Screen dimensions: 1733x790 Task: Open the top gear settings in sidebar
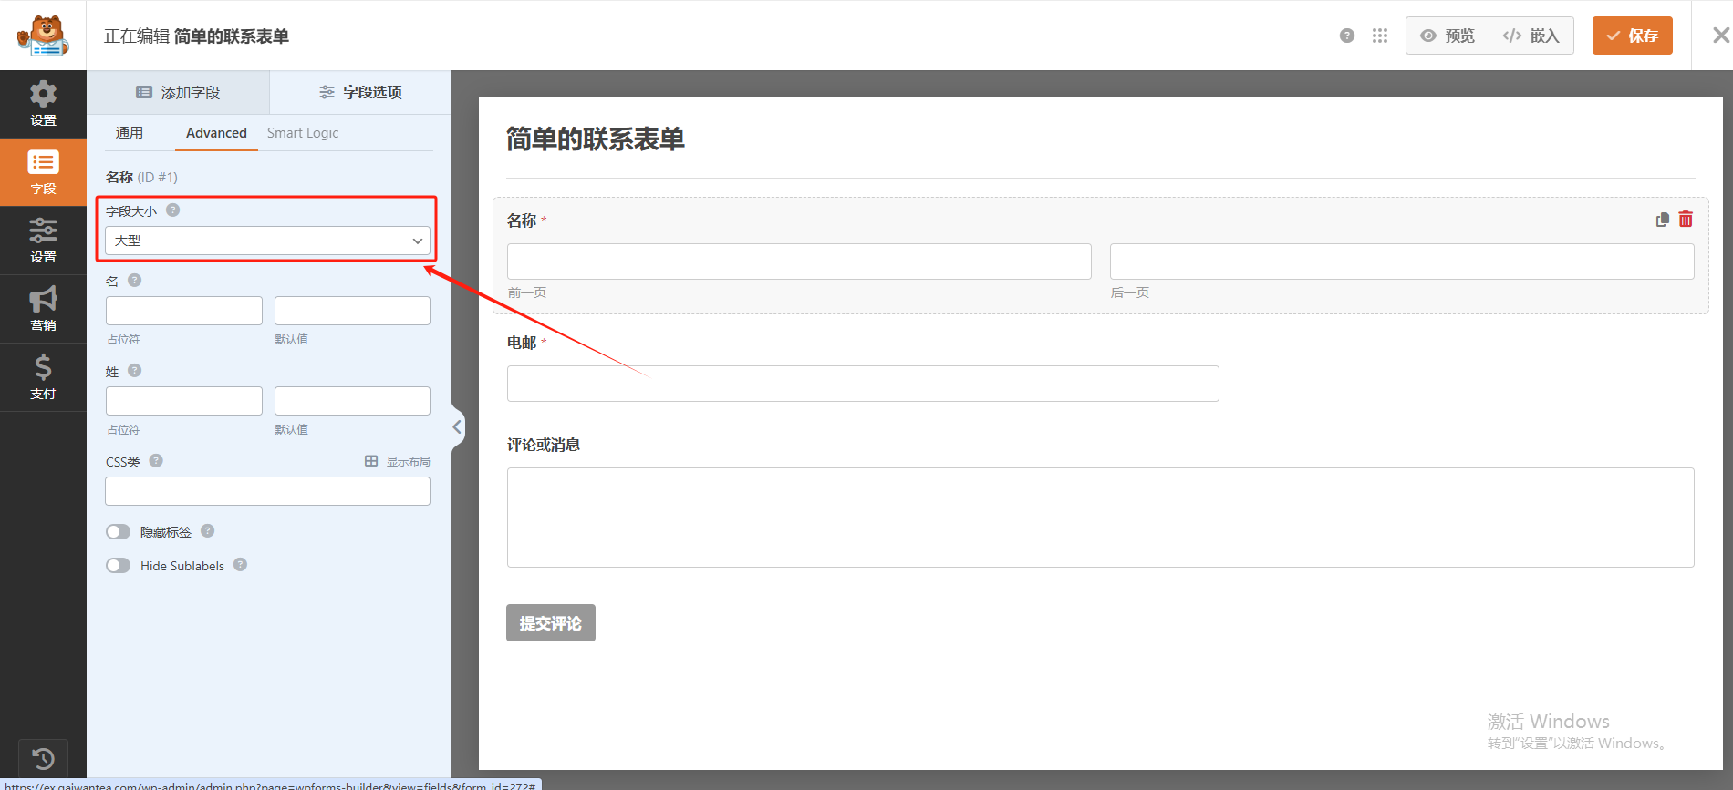click(43, 104)
